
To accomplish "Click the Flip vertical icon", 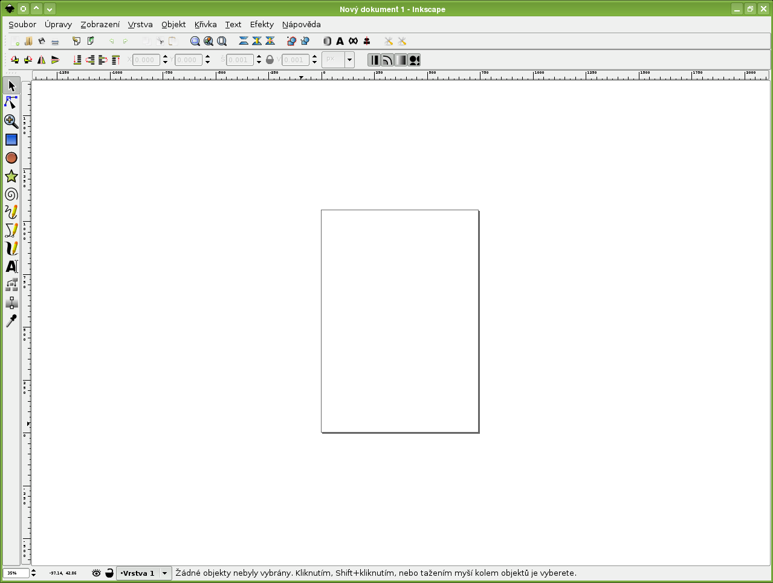I will [55, 60].
